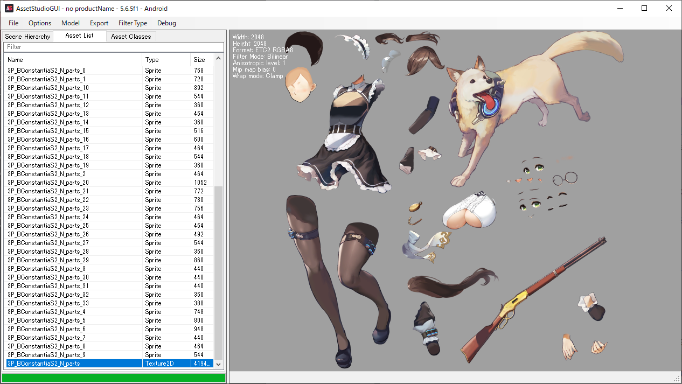Close the AssetStudioGUI window
This screenshot has height=384, width=682.
click(669, 8)
